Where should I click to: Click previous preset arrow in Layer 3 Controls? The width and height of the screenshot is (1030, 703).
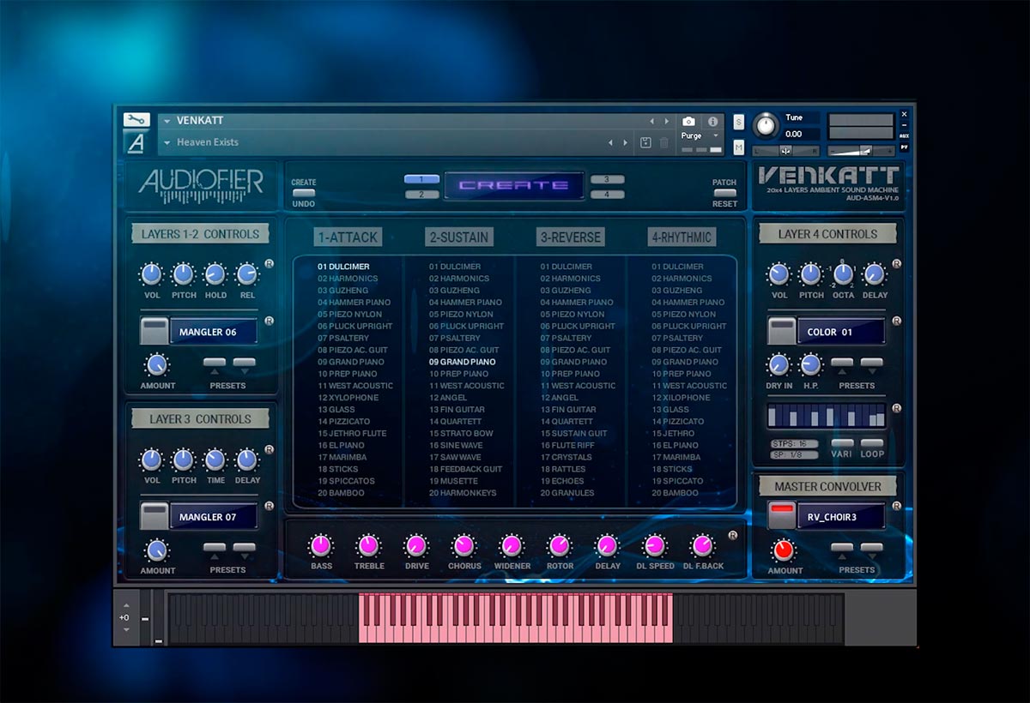pyautogui.click(x=215, y=549)
